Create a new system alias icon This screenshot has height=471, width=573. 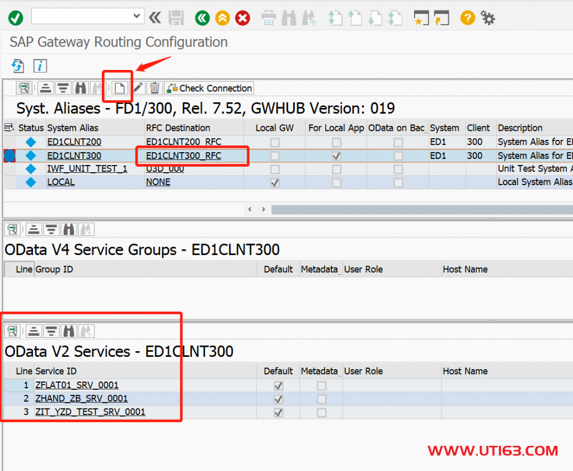[x=119, y=88]
